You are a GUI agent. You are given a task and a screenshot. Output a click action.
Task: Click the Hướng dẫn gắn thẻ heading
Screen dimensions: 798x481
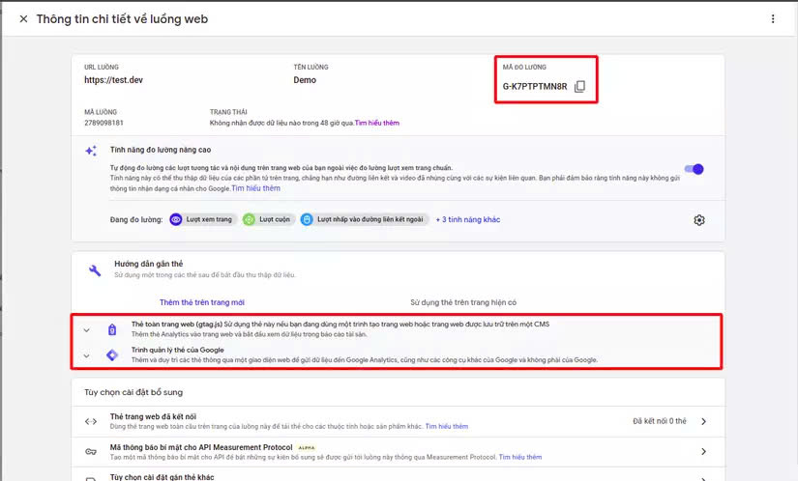coord(149,264)
